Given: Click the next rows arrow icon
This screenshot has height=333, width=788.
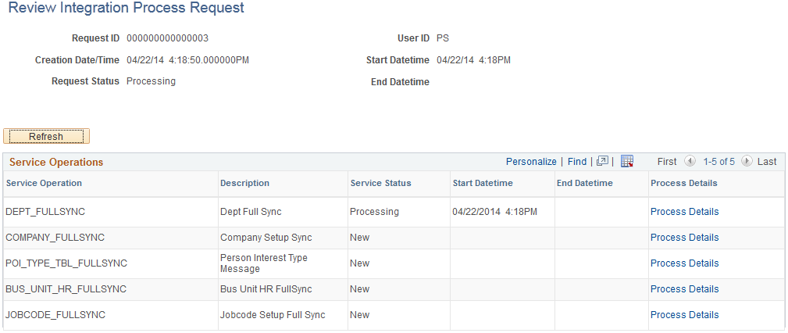Looking at the screenshot, I should pos(747,162).
